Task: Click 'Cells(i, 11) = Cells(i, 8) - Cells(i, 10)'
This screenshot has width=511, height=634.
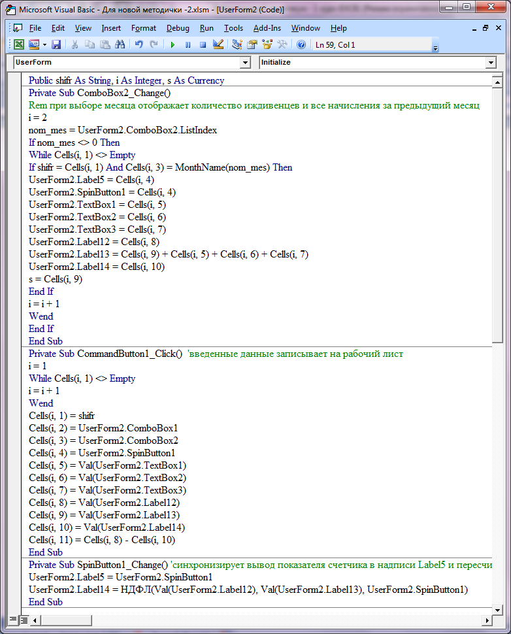Action: point(102,540)
